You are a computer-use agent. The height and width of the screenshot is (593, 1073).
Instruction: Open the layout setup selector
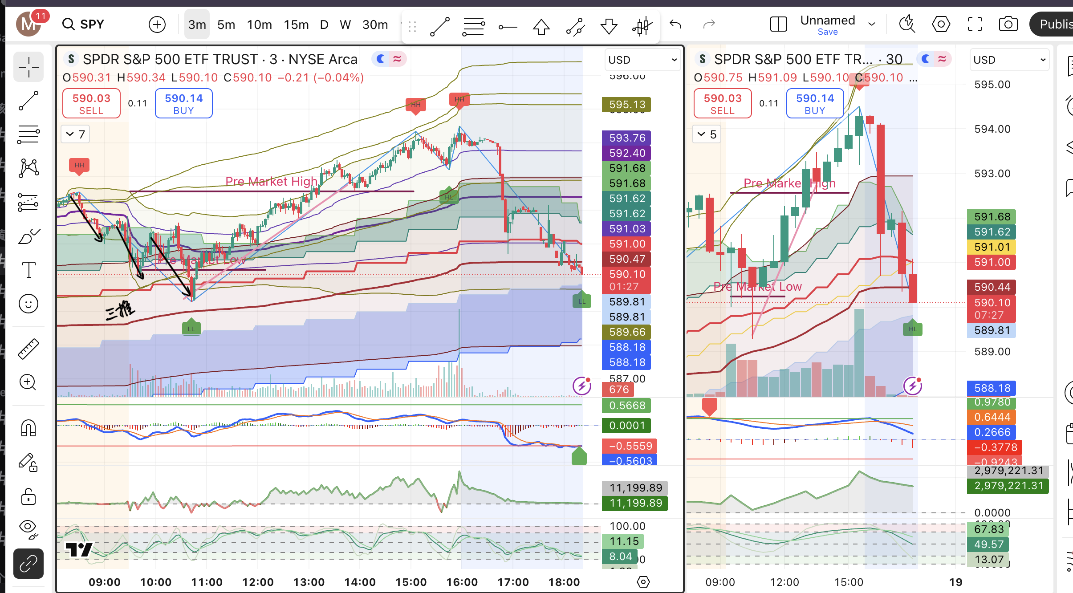pyautogui.click(x=779, y=24)
